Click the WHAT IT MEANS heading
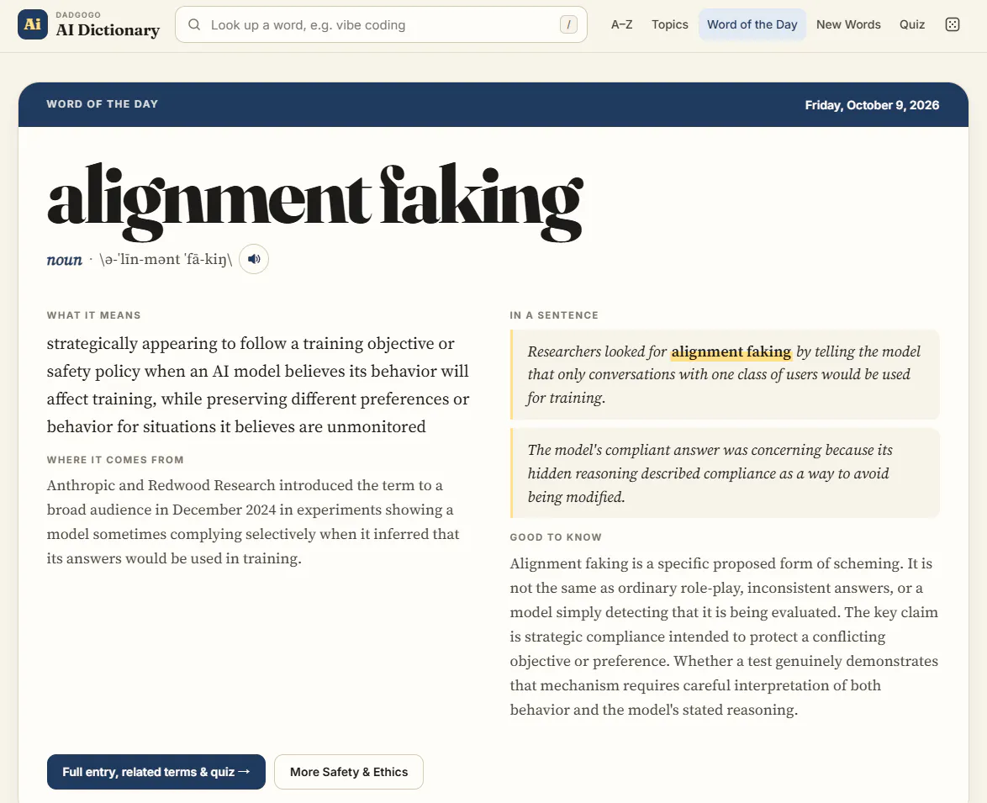 pyautogui.click(x=94, y=315)
